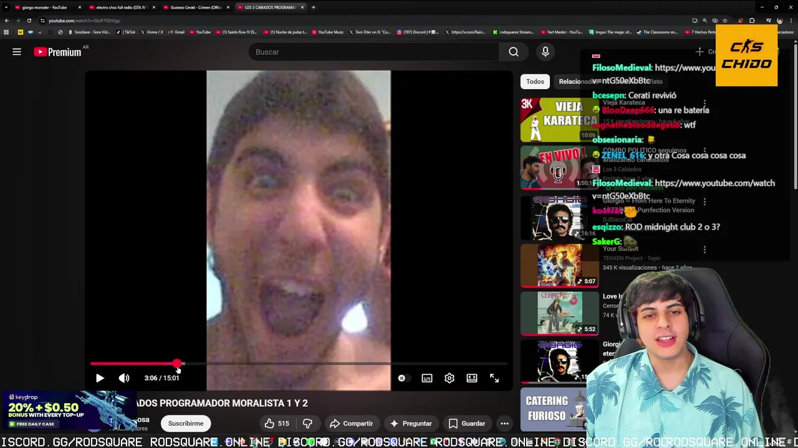
Task: Go forward in browser history
Action: [17, 21]
